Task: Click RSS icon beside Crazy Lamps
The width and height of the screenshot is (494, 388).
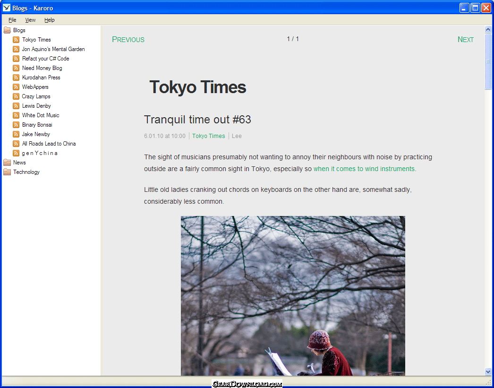Action: pyautogui.click(x=16, y=96)
